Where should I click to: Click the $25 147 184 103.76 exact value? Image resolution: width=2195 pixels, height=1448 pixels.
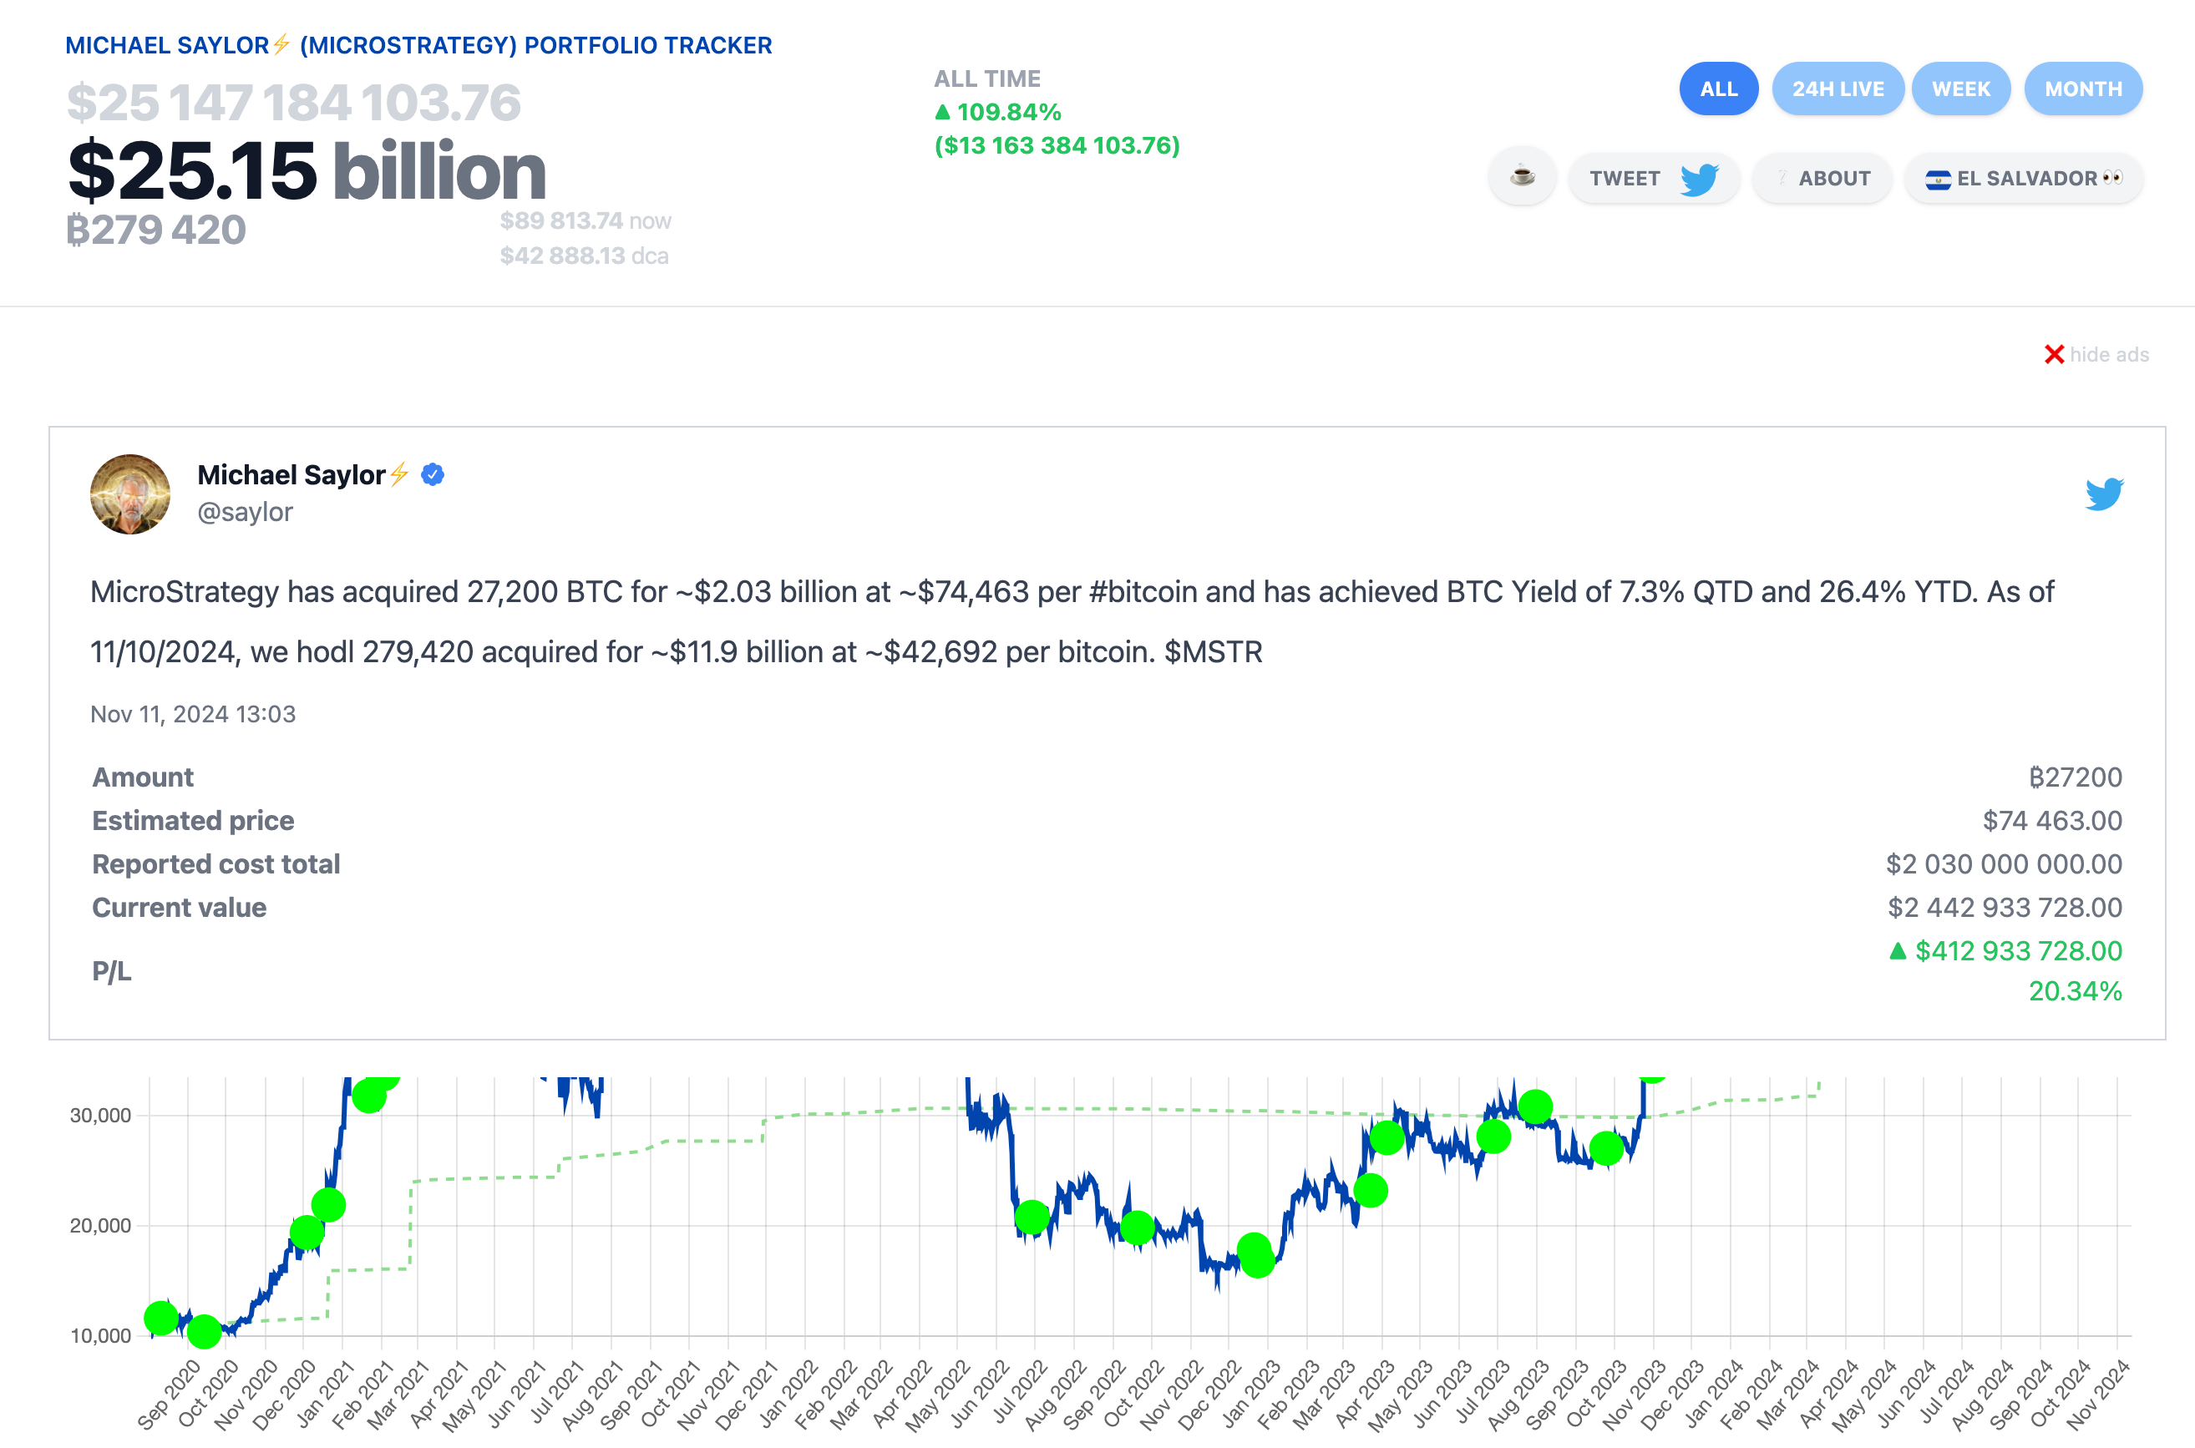[x=294, y=102]
